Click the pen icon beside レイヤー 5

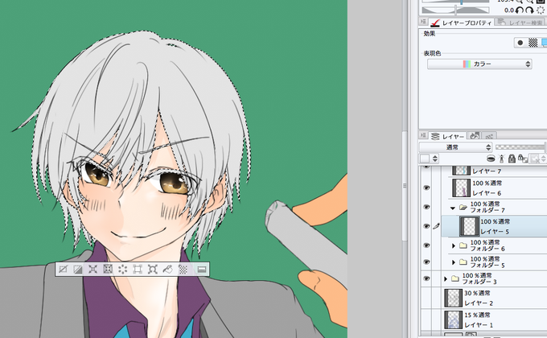[436, 226]
